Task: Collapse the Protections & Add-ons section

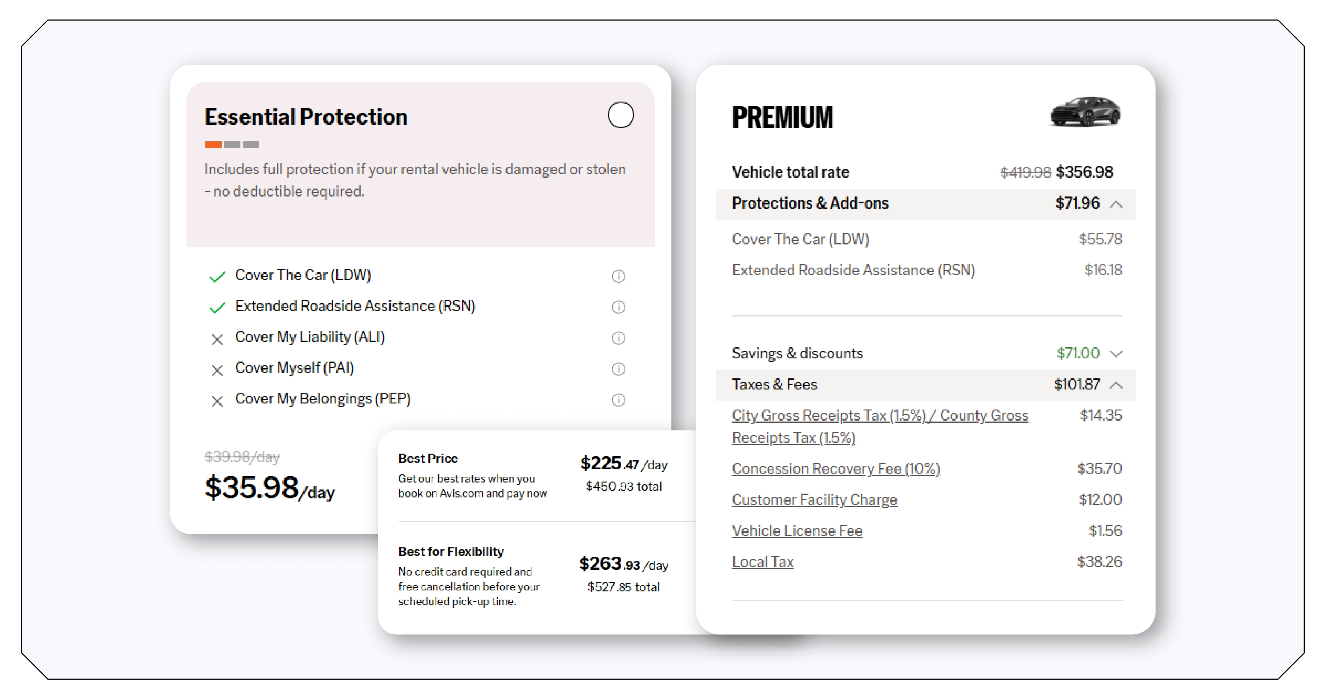Action: coord(1116,204)
